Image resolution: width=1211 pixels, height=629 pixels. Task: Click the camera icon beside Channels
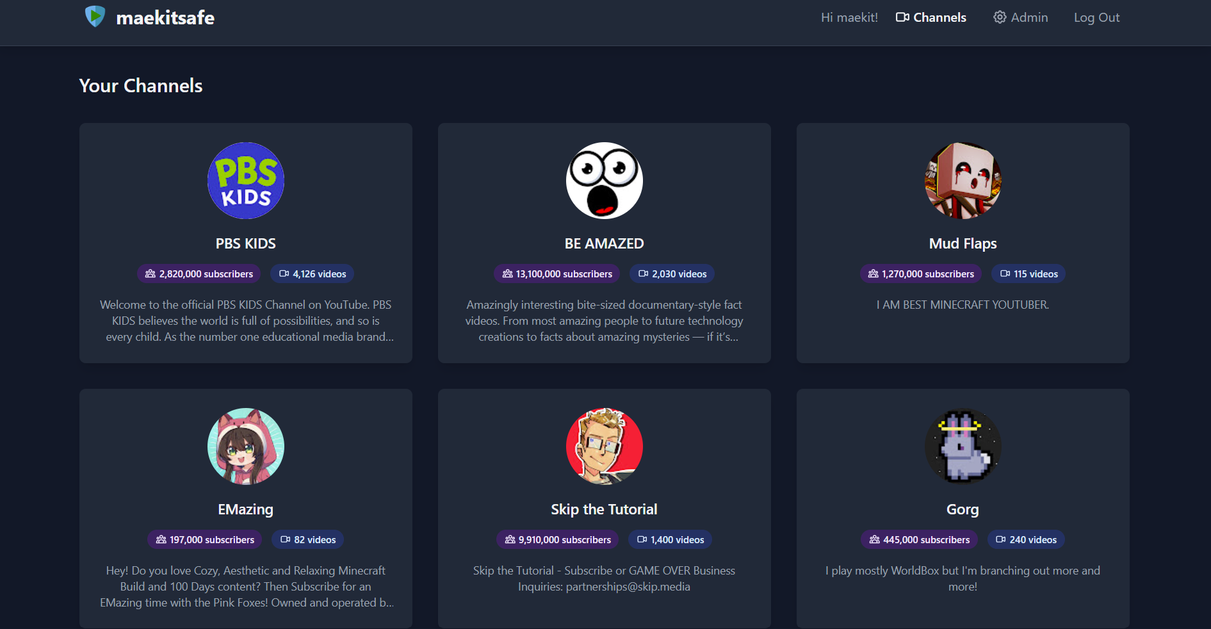[x=902, y=17]
